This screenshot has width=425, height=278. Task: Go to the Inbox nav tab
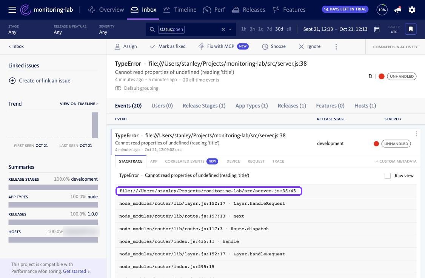(x=143, y=10)
